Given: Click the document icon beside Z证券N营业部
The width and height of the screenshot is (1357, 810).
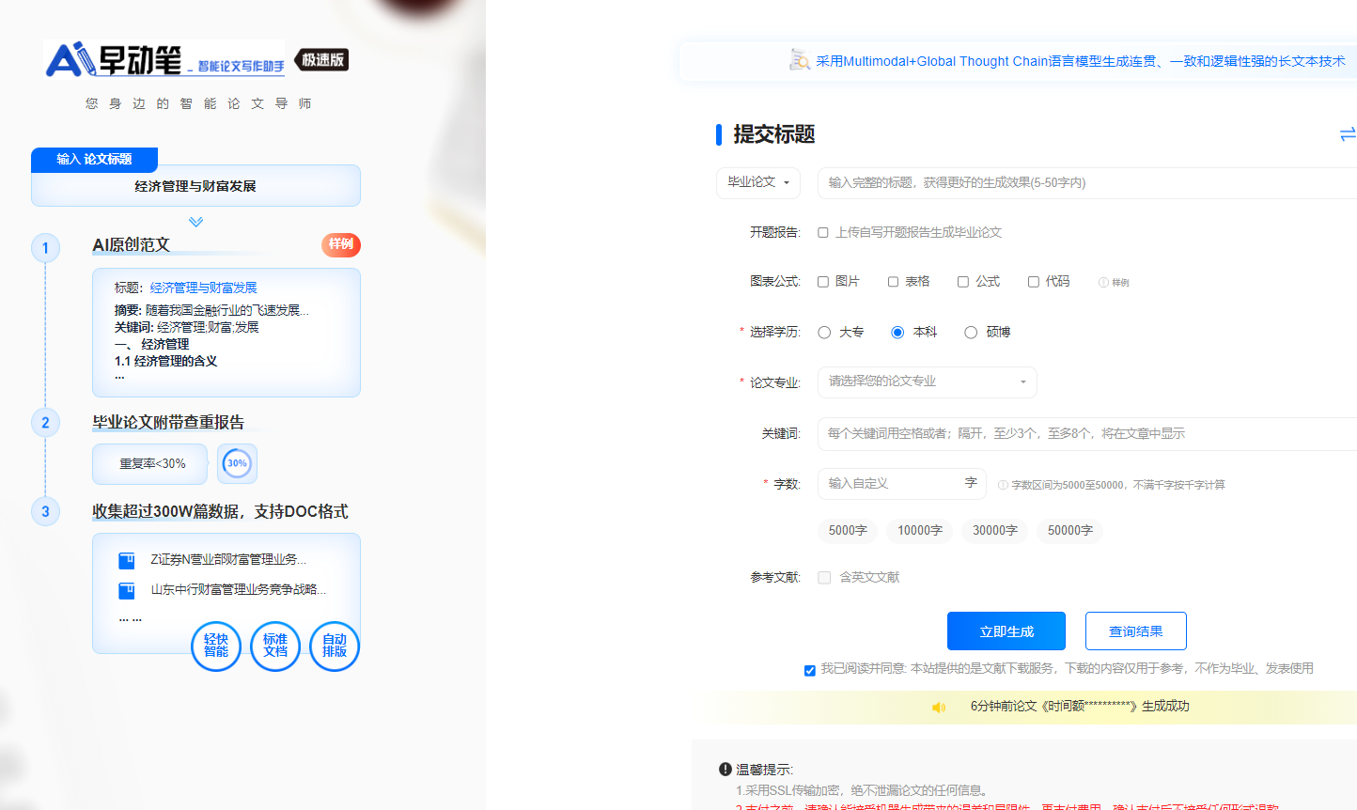Looking at the screenshot, I should pos(127,561).
